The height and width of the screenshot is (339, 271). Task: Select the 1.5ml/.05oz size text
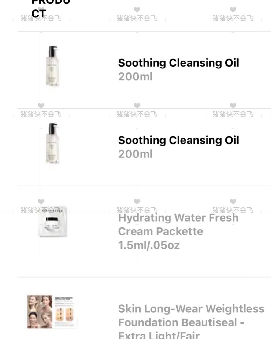(x=149, y=245)
